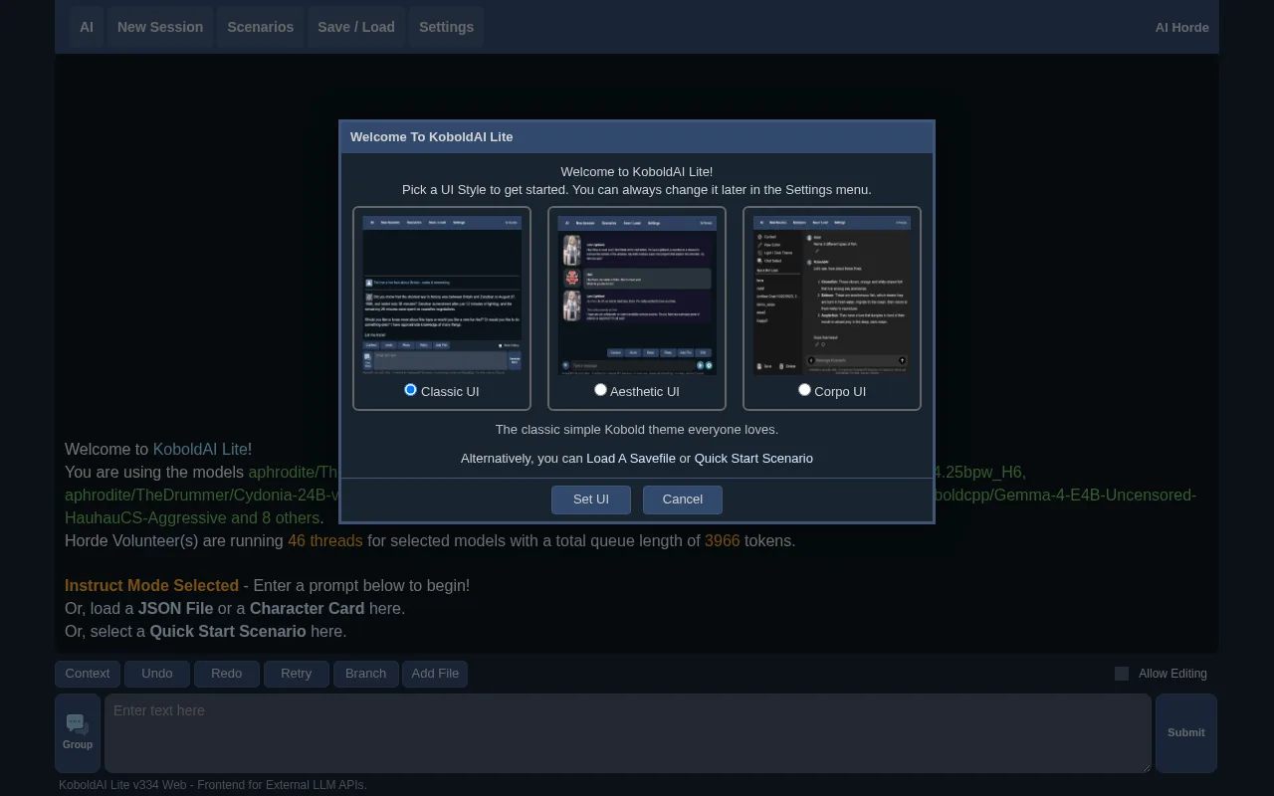Screen dimensions: 1274x796
Task: Select the Classic UI radio button
Action: tap(410, 390)
